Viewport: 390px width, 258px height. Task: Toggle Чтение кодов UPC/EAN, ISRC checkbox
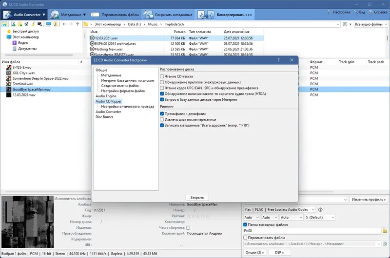pyautogui.click(x=162, y=88)
